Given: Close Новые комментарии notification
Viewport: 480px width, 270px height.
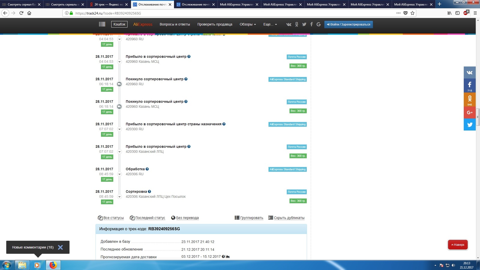Looking at the screenshot, I should [60, 247].
